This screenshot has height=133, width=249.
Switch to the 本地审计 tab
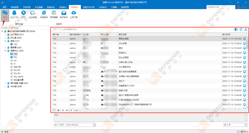coord(63,7)
